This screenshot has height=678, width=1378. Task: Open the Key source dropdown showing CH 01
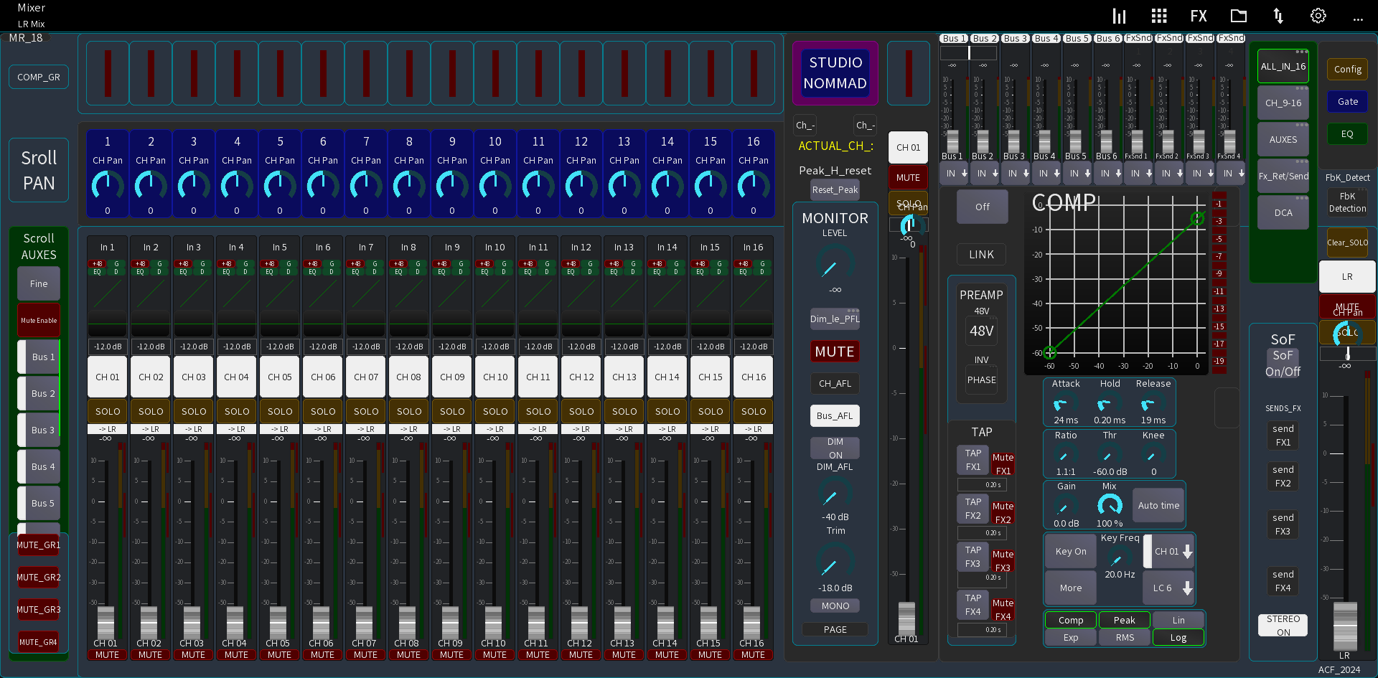click(x=1168, y=552)
